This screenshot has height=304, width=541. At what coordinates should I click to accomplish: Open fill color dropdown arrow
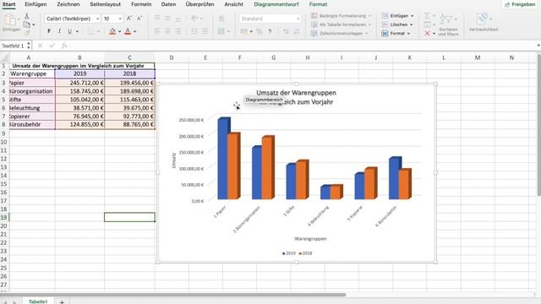(x=119, y=31)
